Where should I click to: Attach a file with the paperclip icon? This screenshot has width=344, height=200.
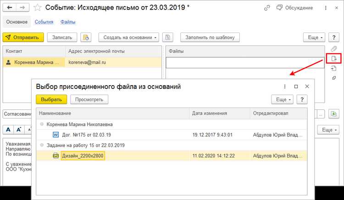[334, 49]
